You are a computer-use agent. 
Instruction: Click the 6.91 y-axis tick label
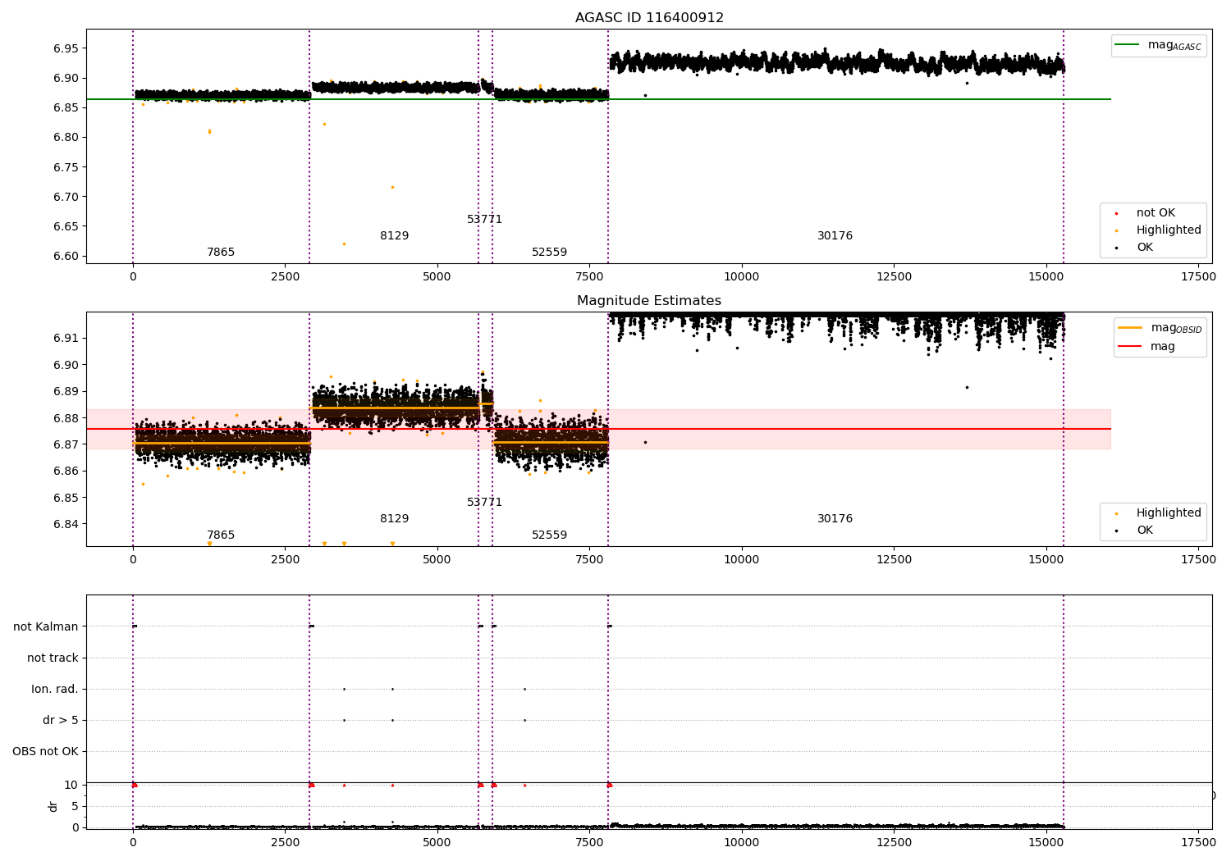[x=66, y=338]
